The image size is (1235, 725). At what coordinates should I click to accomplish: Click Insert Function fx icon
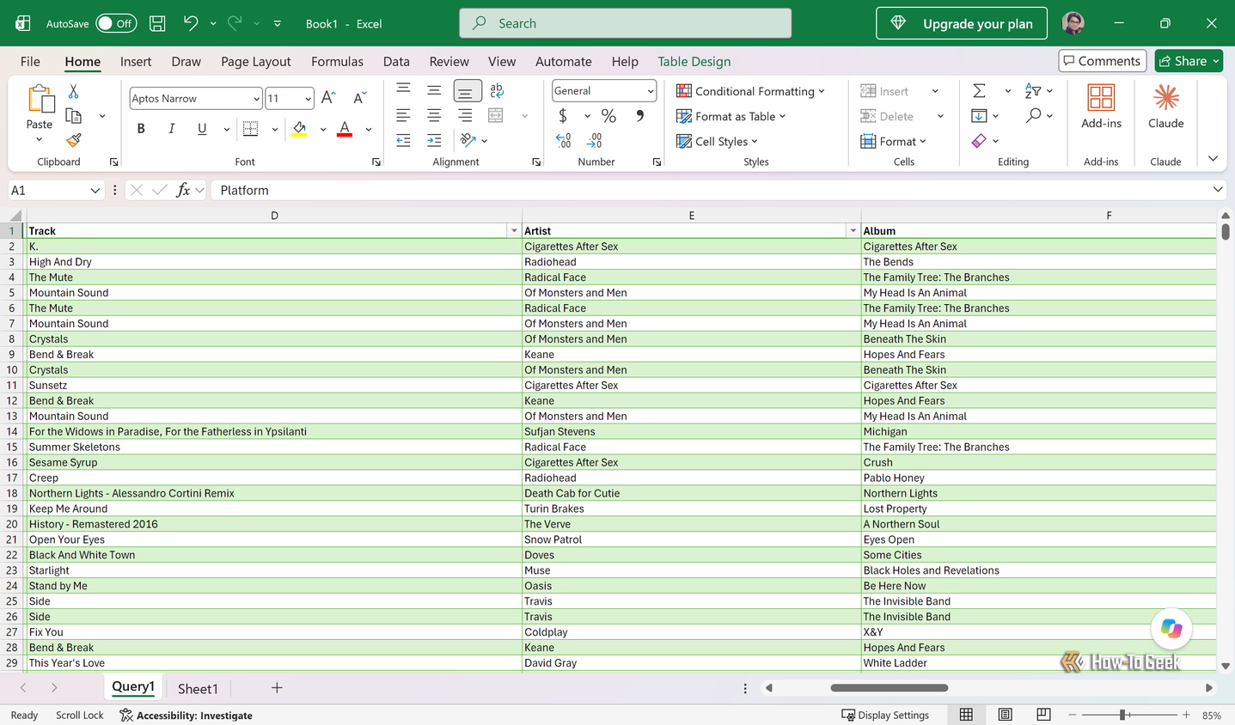(x=183, y=190)
